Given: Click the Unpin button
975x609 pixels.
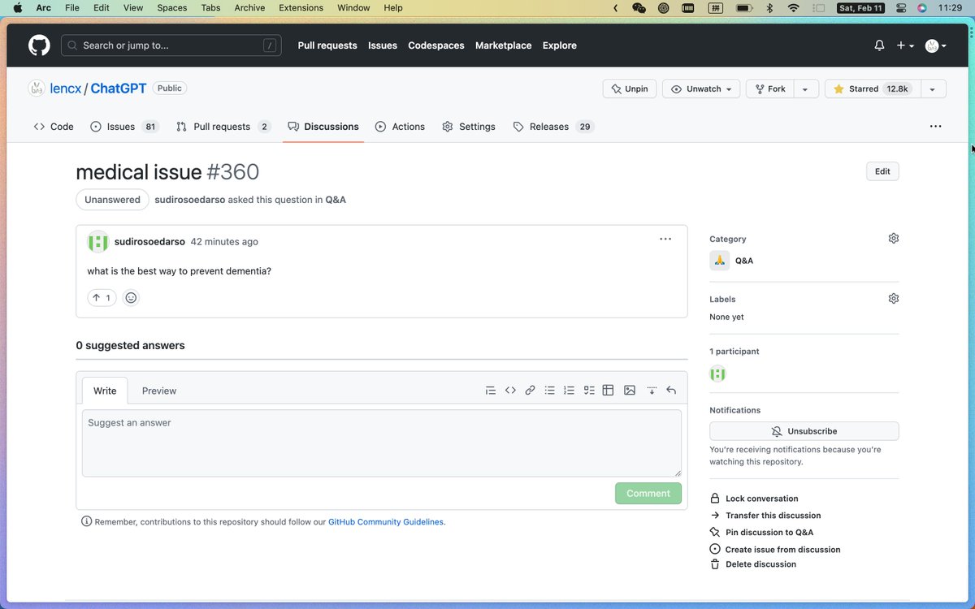Looking at the screenshot, I should click(630, 89).
